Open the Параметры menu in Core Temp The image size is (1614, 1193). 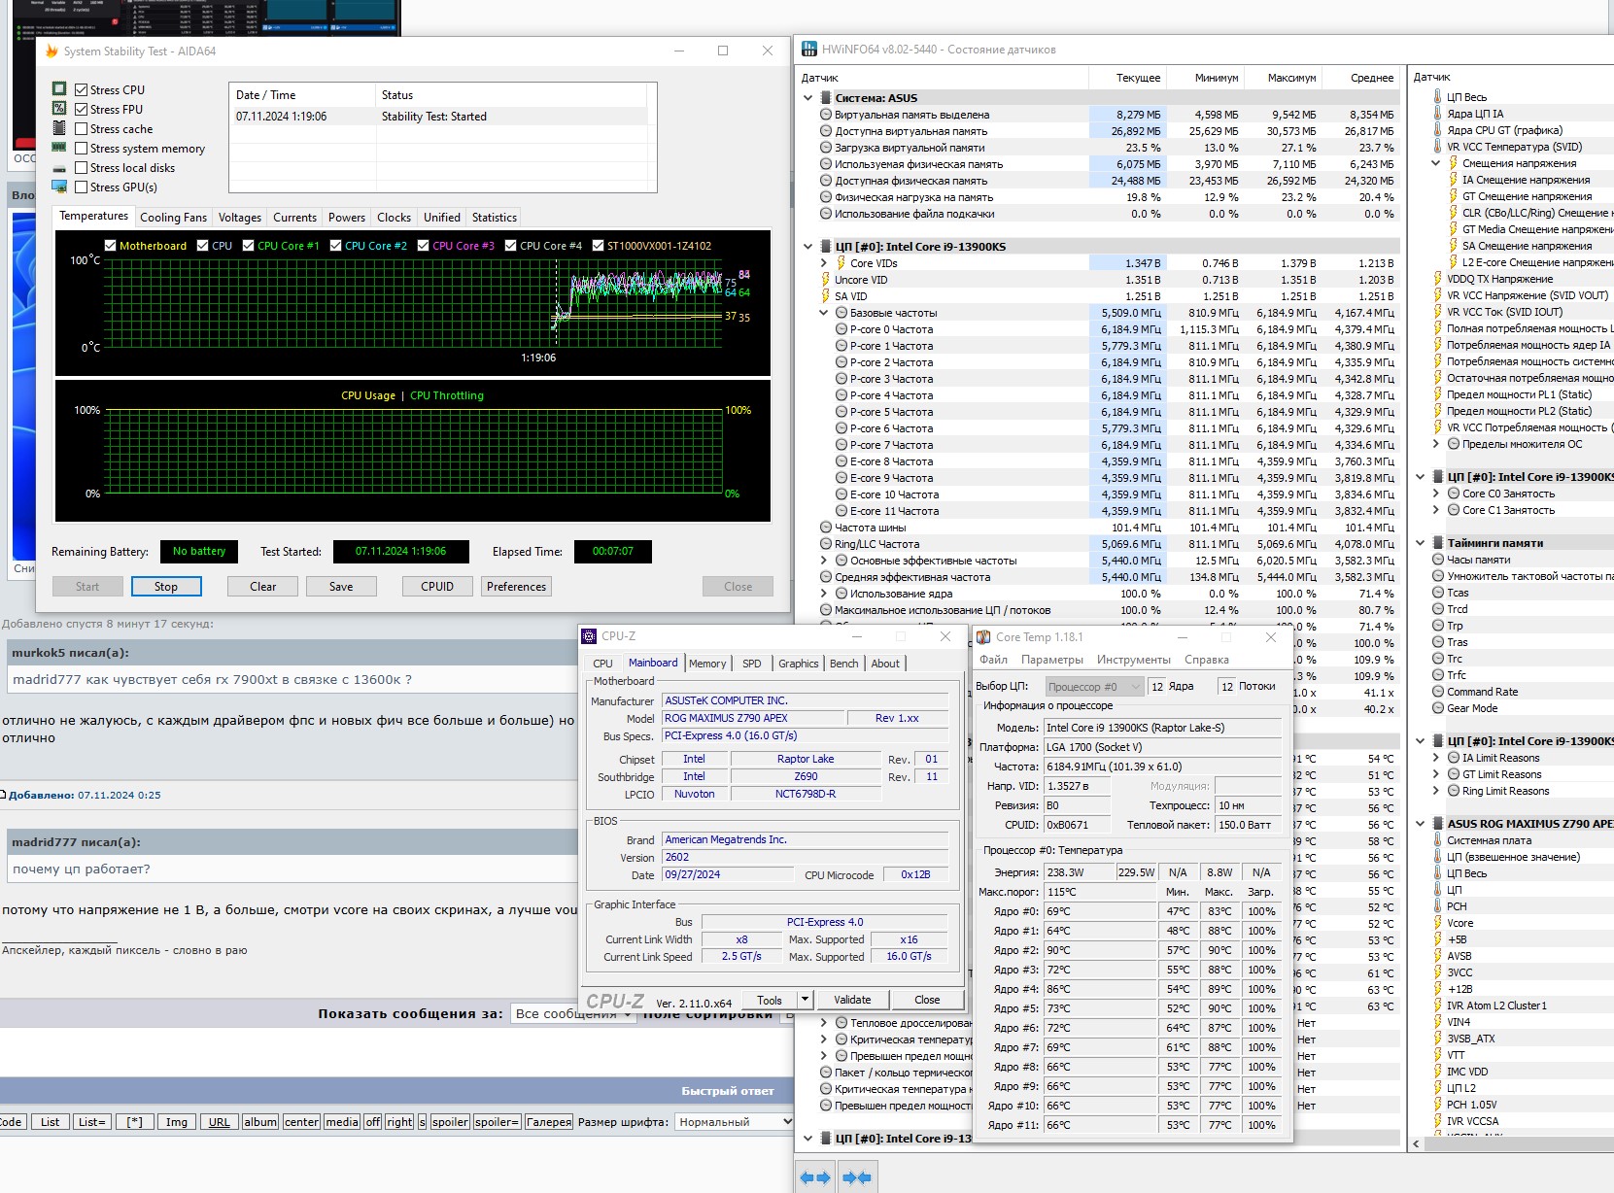pyautogui.click(x=1051, y=660)
